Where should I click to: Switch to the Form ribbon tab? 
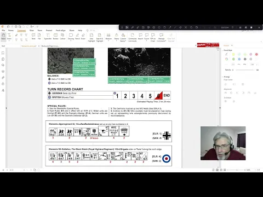(x=40, y=30)
